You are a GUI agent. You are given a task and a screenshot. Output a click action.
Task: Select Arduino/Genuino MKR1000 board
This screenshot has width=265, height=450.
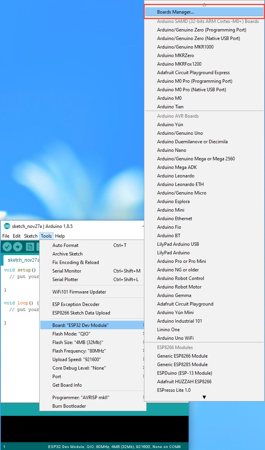pyautogui.click(x=204, y=47)
